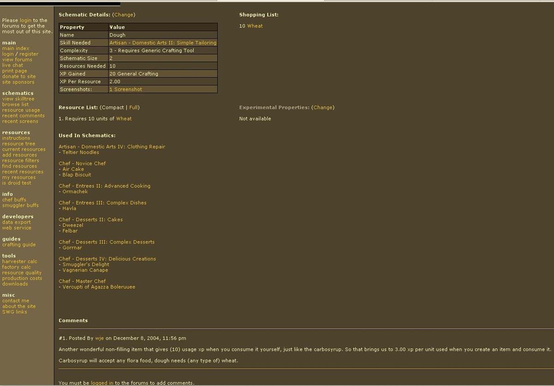Screen dimensions: 554x386
Task: View profile of commenter wje
Action: click(x=99, y=338)
